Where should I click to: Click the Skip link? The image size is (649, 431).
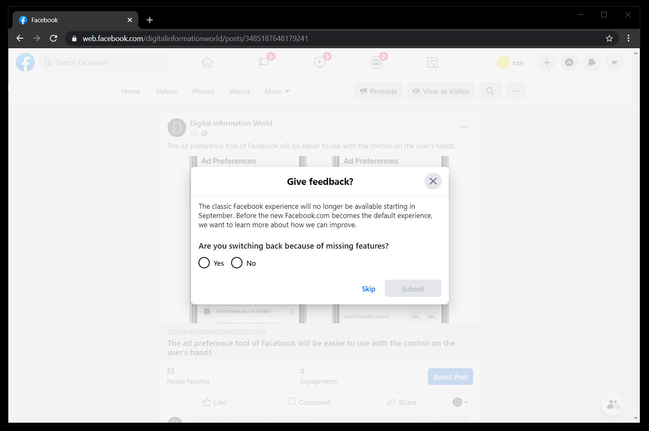pos(368,289)
